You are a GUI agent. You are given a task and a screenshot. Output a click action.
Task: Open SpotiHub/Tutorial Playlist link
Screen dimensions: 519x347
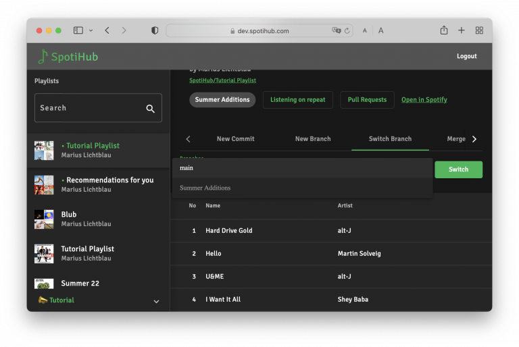pos(222,80)
